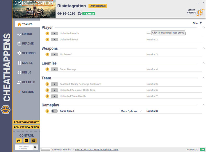The image size is (206, 152).
Task: Collapse the Enemies group
Action: (203, 63)
